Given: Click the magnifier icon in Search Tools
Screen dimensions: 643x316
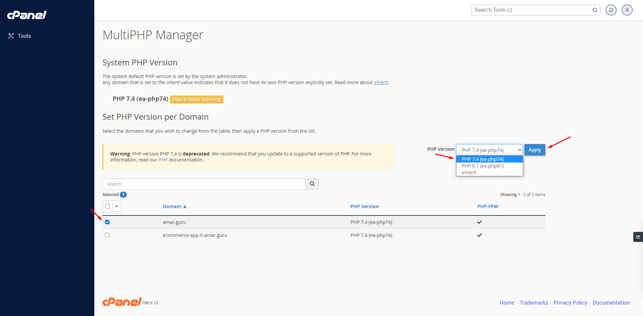Looking at the screenshot, I should pos(595,10).
